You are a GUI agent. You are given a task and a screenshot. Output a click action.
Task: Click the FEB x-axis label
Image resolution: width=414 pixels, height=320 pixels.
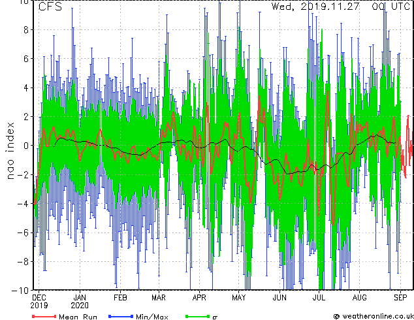point(120,298)
